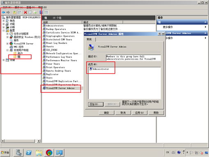The height and width of the screenshot is (157, 209).
Task: Select the WMI 控件 tree node
Action: tap(18, 47)
